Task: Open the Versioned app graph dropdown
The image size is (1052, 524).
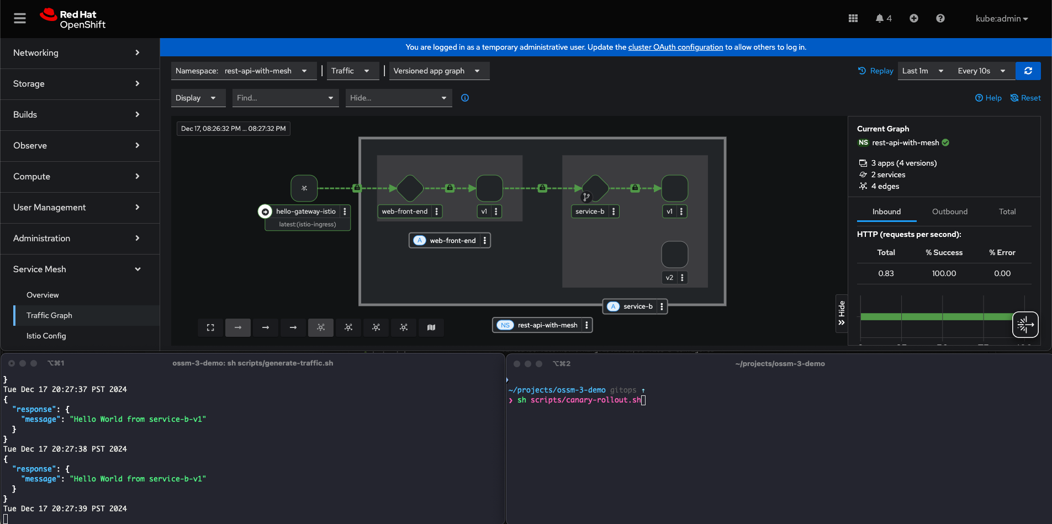Action: click(439, 71)
